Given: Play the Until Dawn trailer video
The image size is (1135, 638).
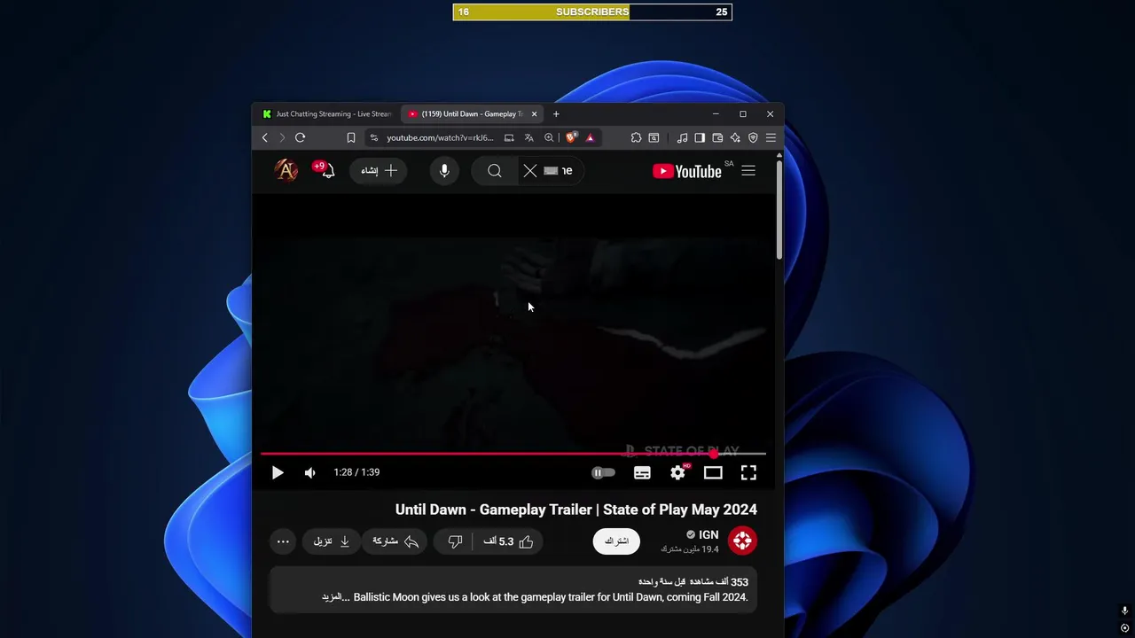Looking at the screenshot, I should click(278, 473).
